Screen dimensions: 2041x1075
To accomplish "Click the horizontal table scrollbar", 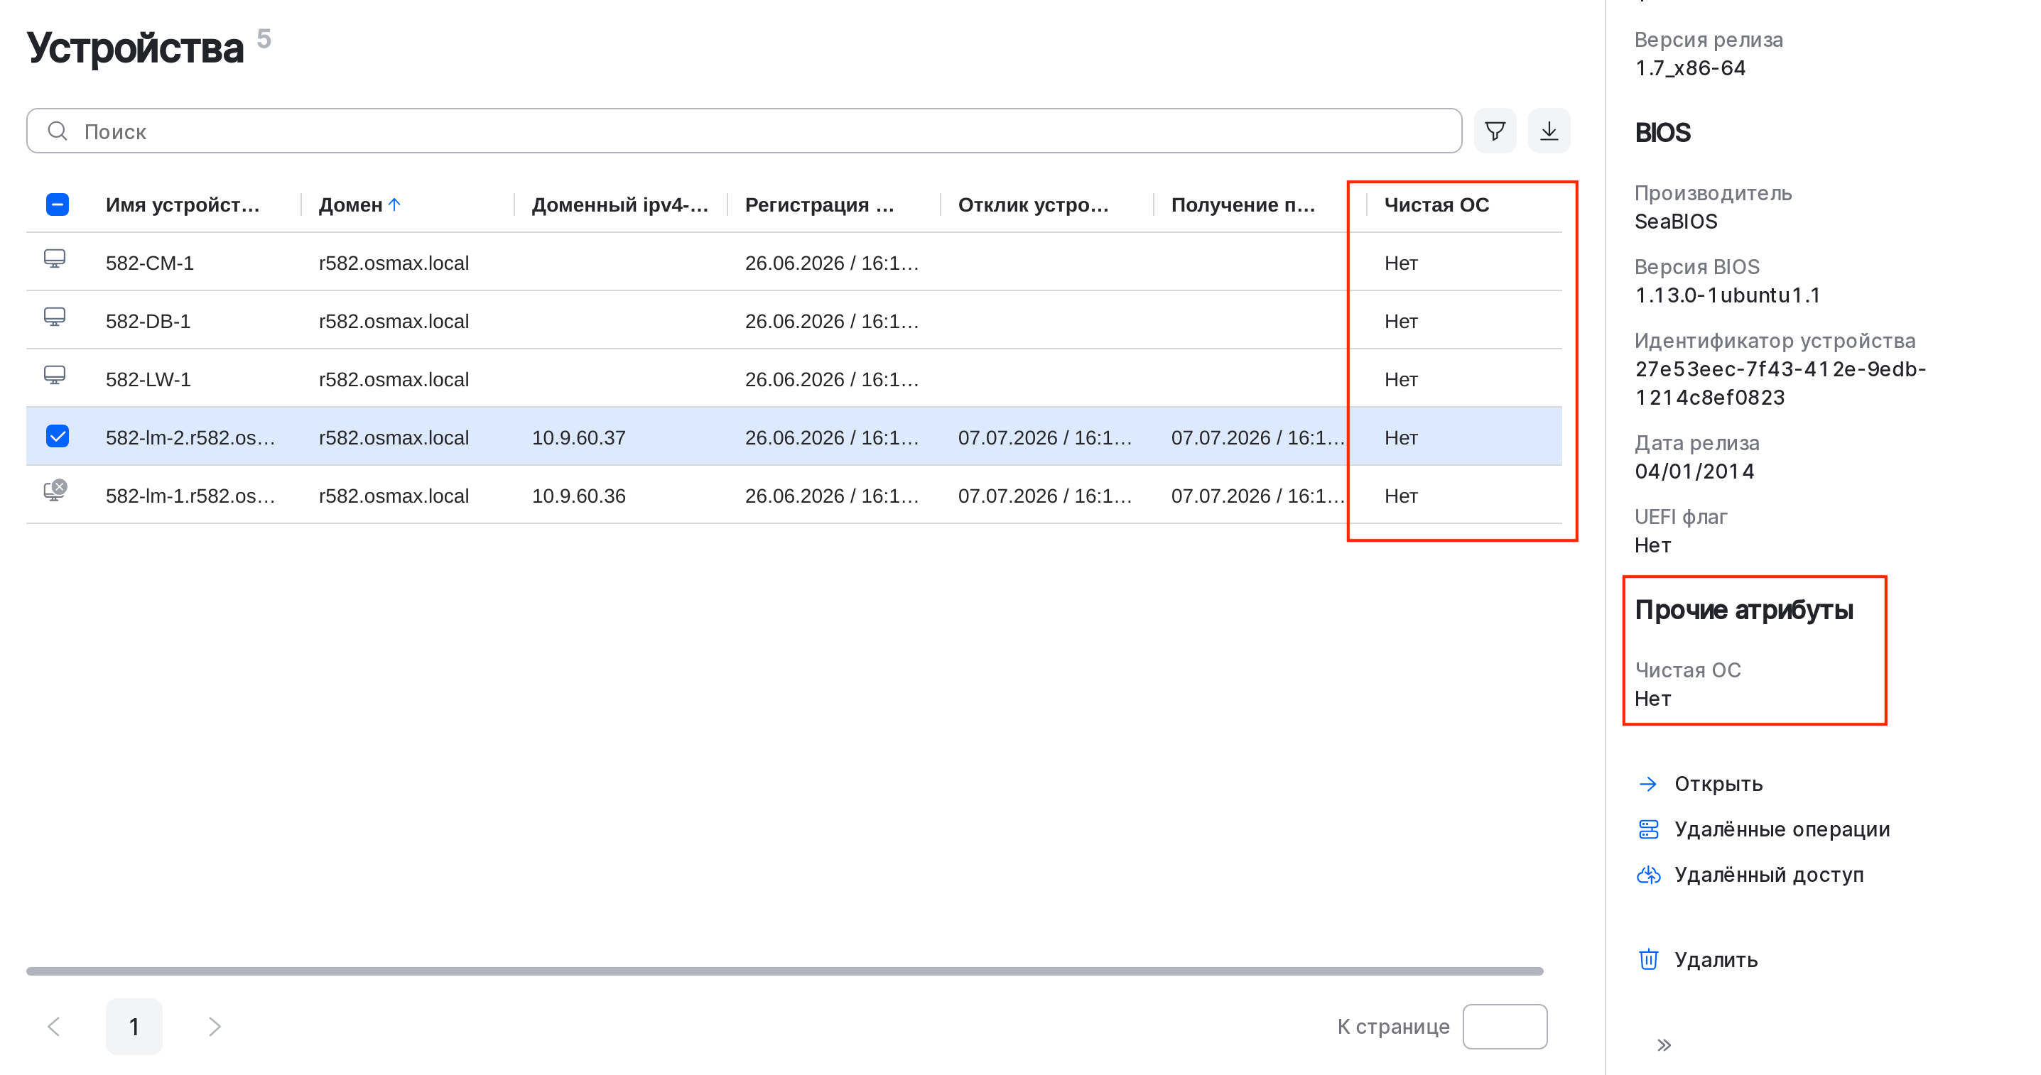I will click(784, 971).
